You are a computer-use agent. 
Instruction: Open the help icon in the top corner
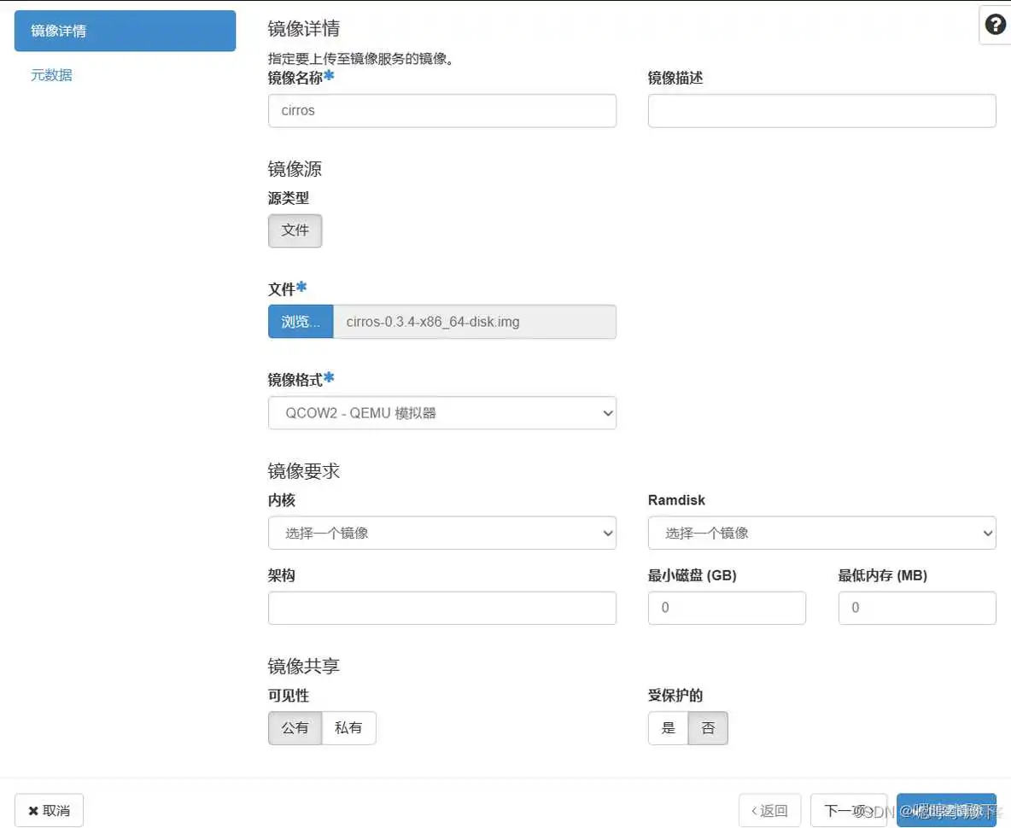point(994,24)
